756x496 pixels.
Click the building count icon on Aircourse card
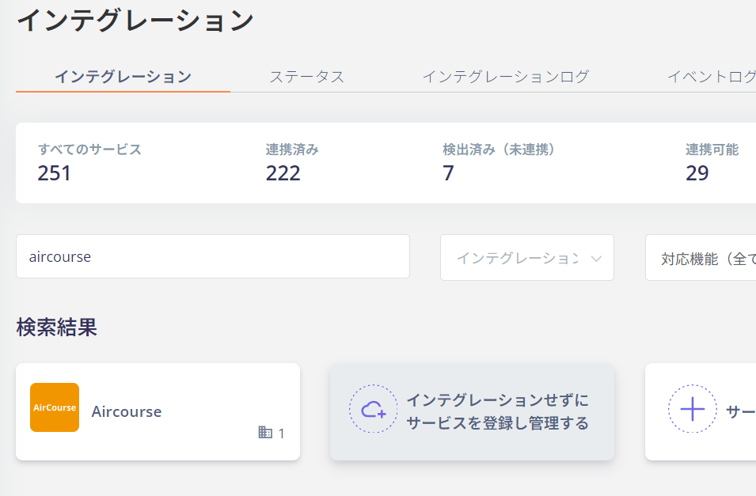click(265, 433)
